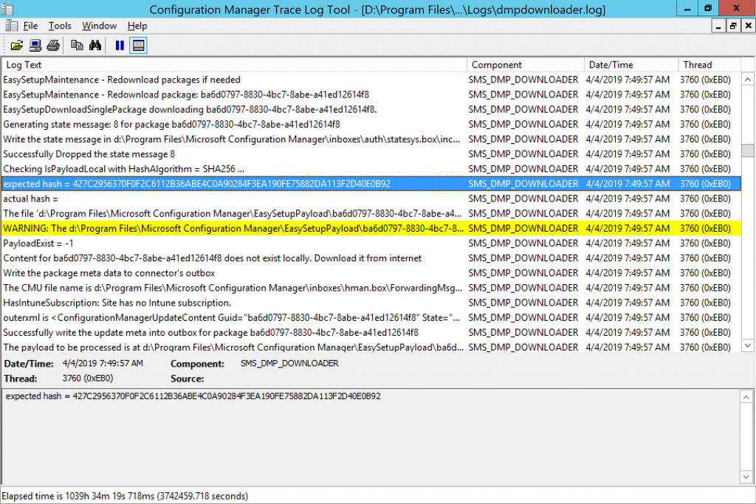Select the Error Lookup computer icon

tap(35, 45)
